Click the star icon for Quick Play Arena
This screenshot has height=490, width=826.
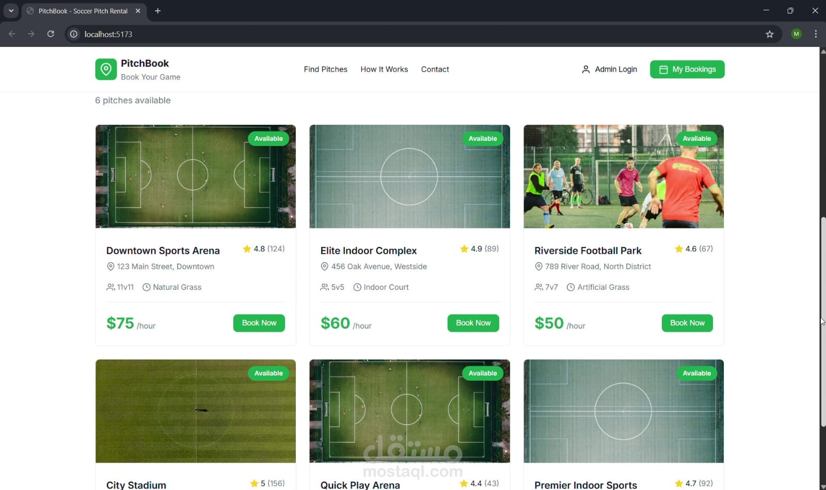tap(464, 483)
